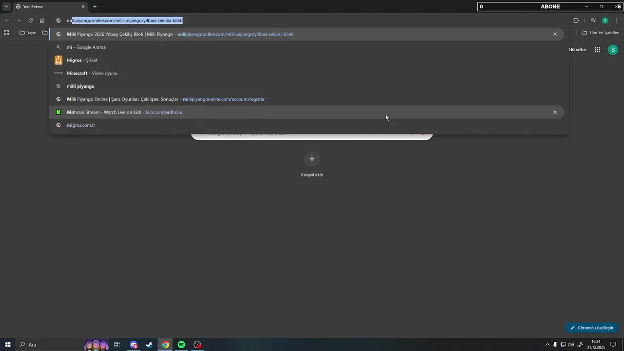
Task: Open the volume speaker tray icon
Action: (571, 345)
